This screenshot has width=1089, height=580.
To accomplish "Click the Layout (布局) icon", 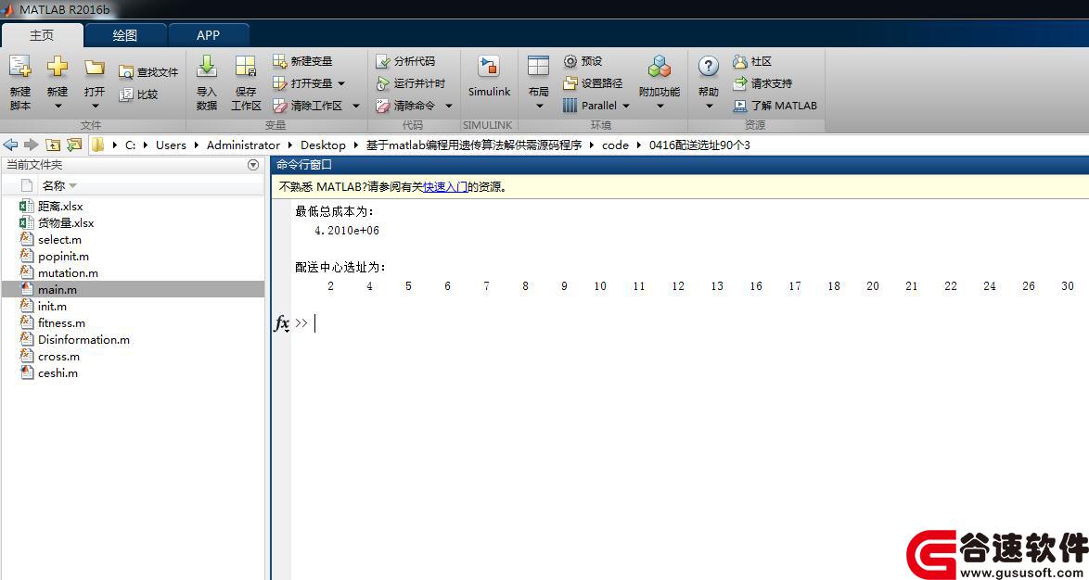I will click(538, 67).
